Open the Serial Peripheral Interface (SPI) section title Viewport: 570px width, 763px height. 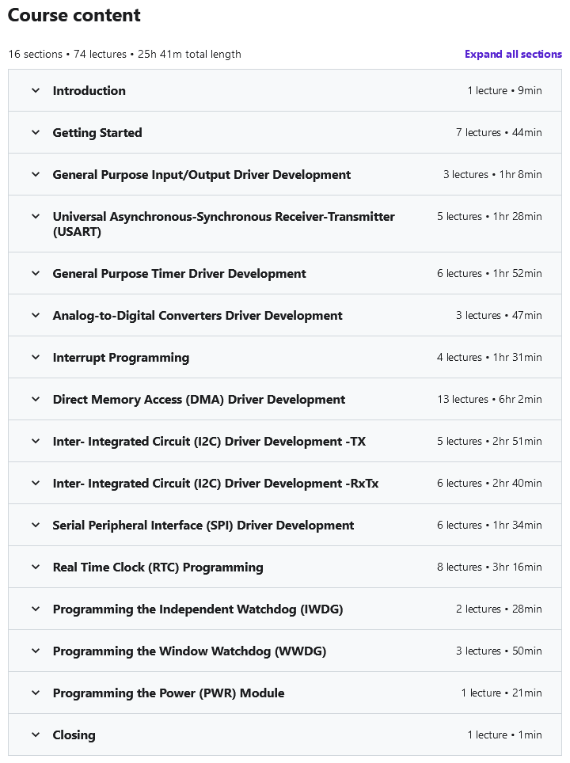coord(203,526)
